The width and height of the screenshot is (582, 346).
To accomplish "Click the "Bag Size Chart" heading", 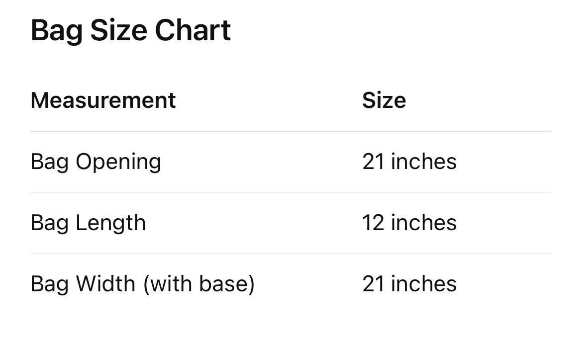I will (130, 31).
